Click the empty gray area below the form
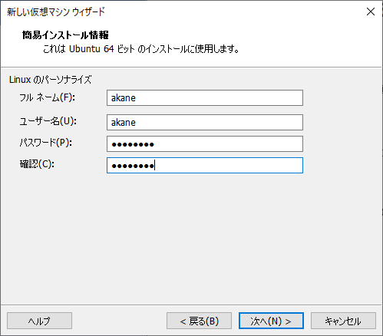This screenshot has height=336, width=383. pyautogui.click(x=191, y=238)
